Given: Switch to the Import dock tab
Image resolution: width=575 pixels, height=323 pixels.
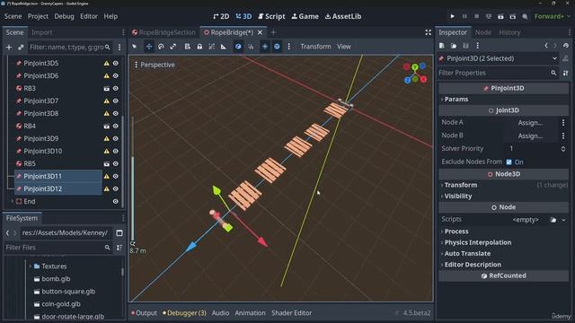Looking at the screenshot, I should point(41,32).
